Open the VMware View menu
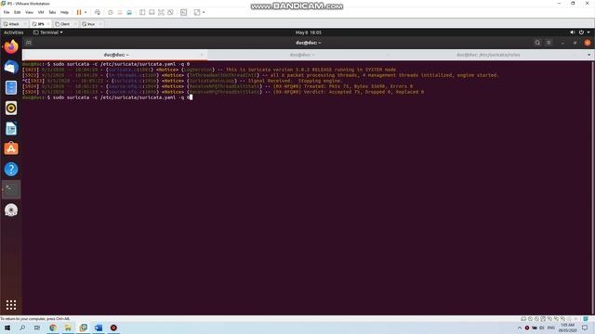The image size is (595, 334). coord(29,12)
